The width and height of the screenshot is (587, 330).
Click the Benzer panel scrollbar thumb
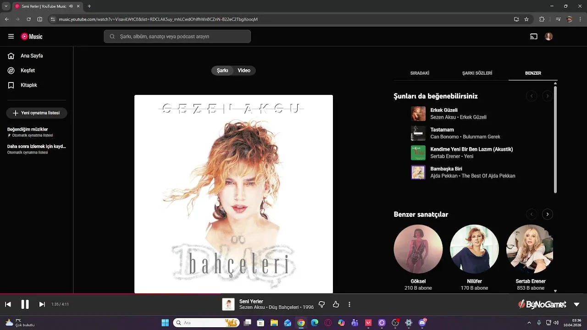[x=555, y=139]
